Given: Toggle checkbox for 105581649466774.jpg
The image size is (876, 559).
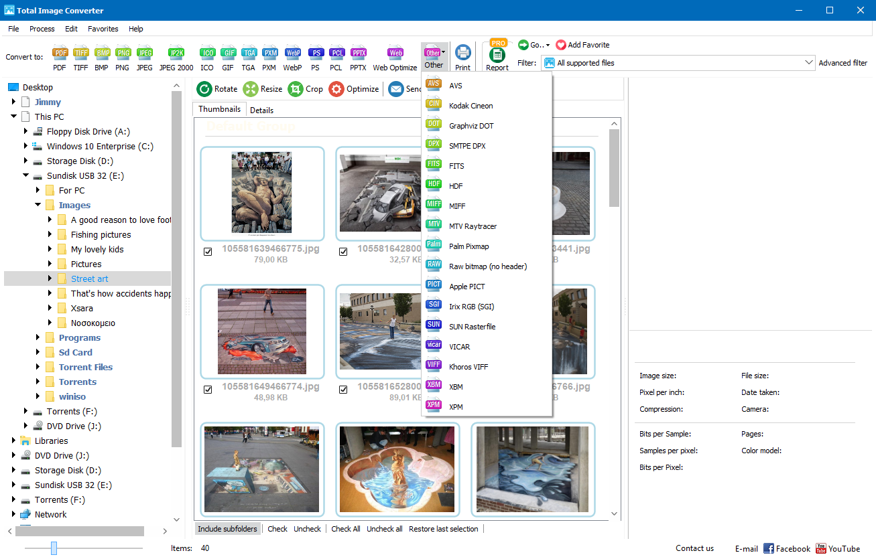Looking at the screenshot, I should tap(208, 390).
